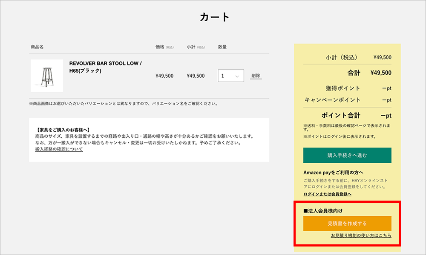Image resolution: width=426 pixels, height=255 pixels.
Task: Click the 獲得ポイント row in summary
Action: click(347, 88)
